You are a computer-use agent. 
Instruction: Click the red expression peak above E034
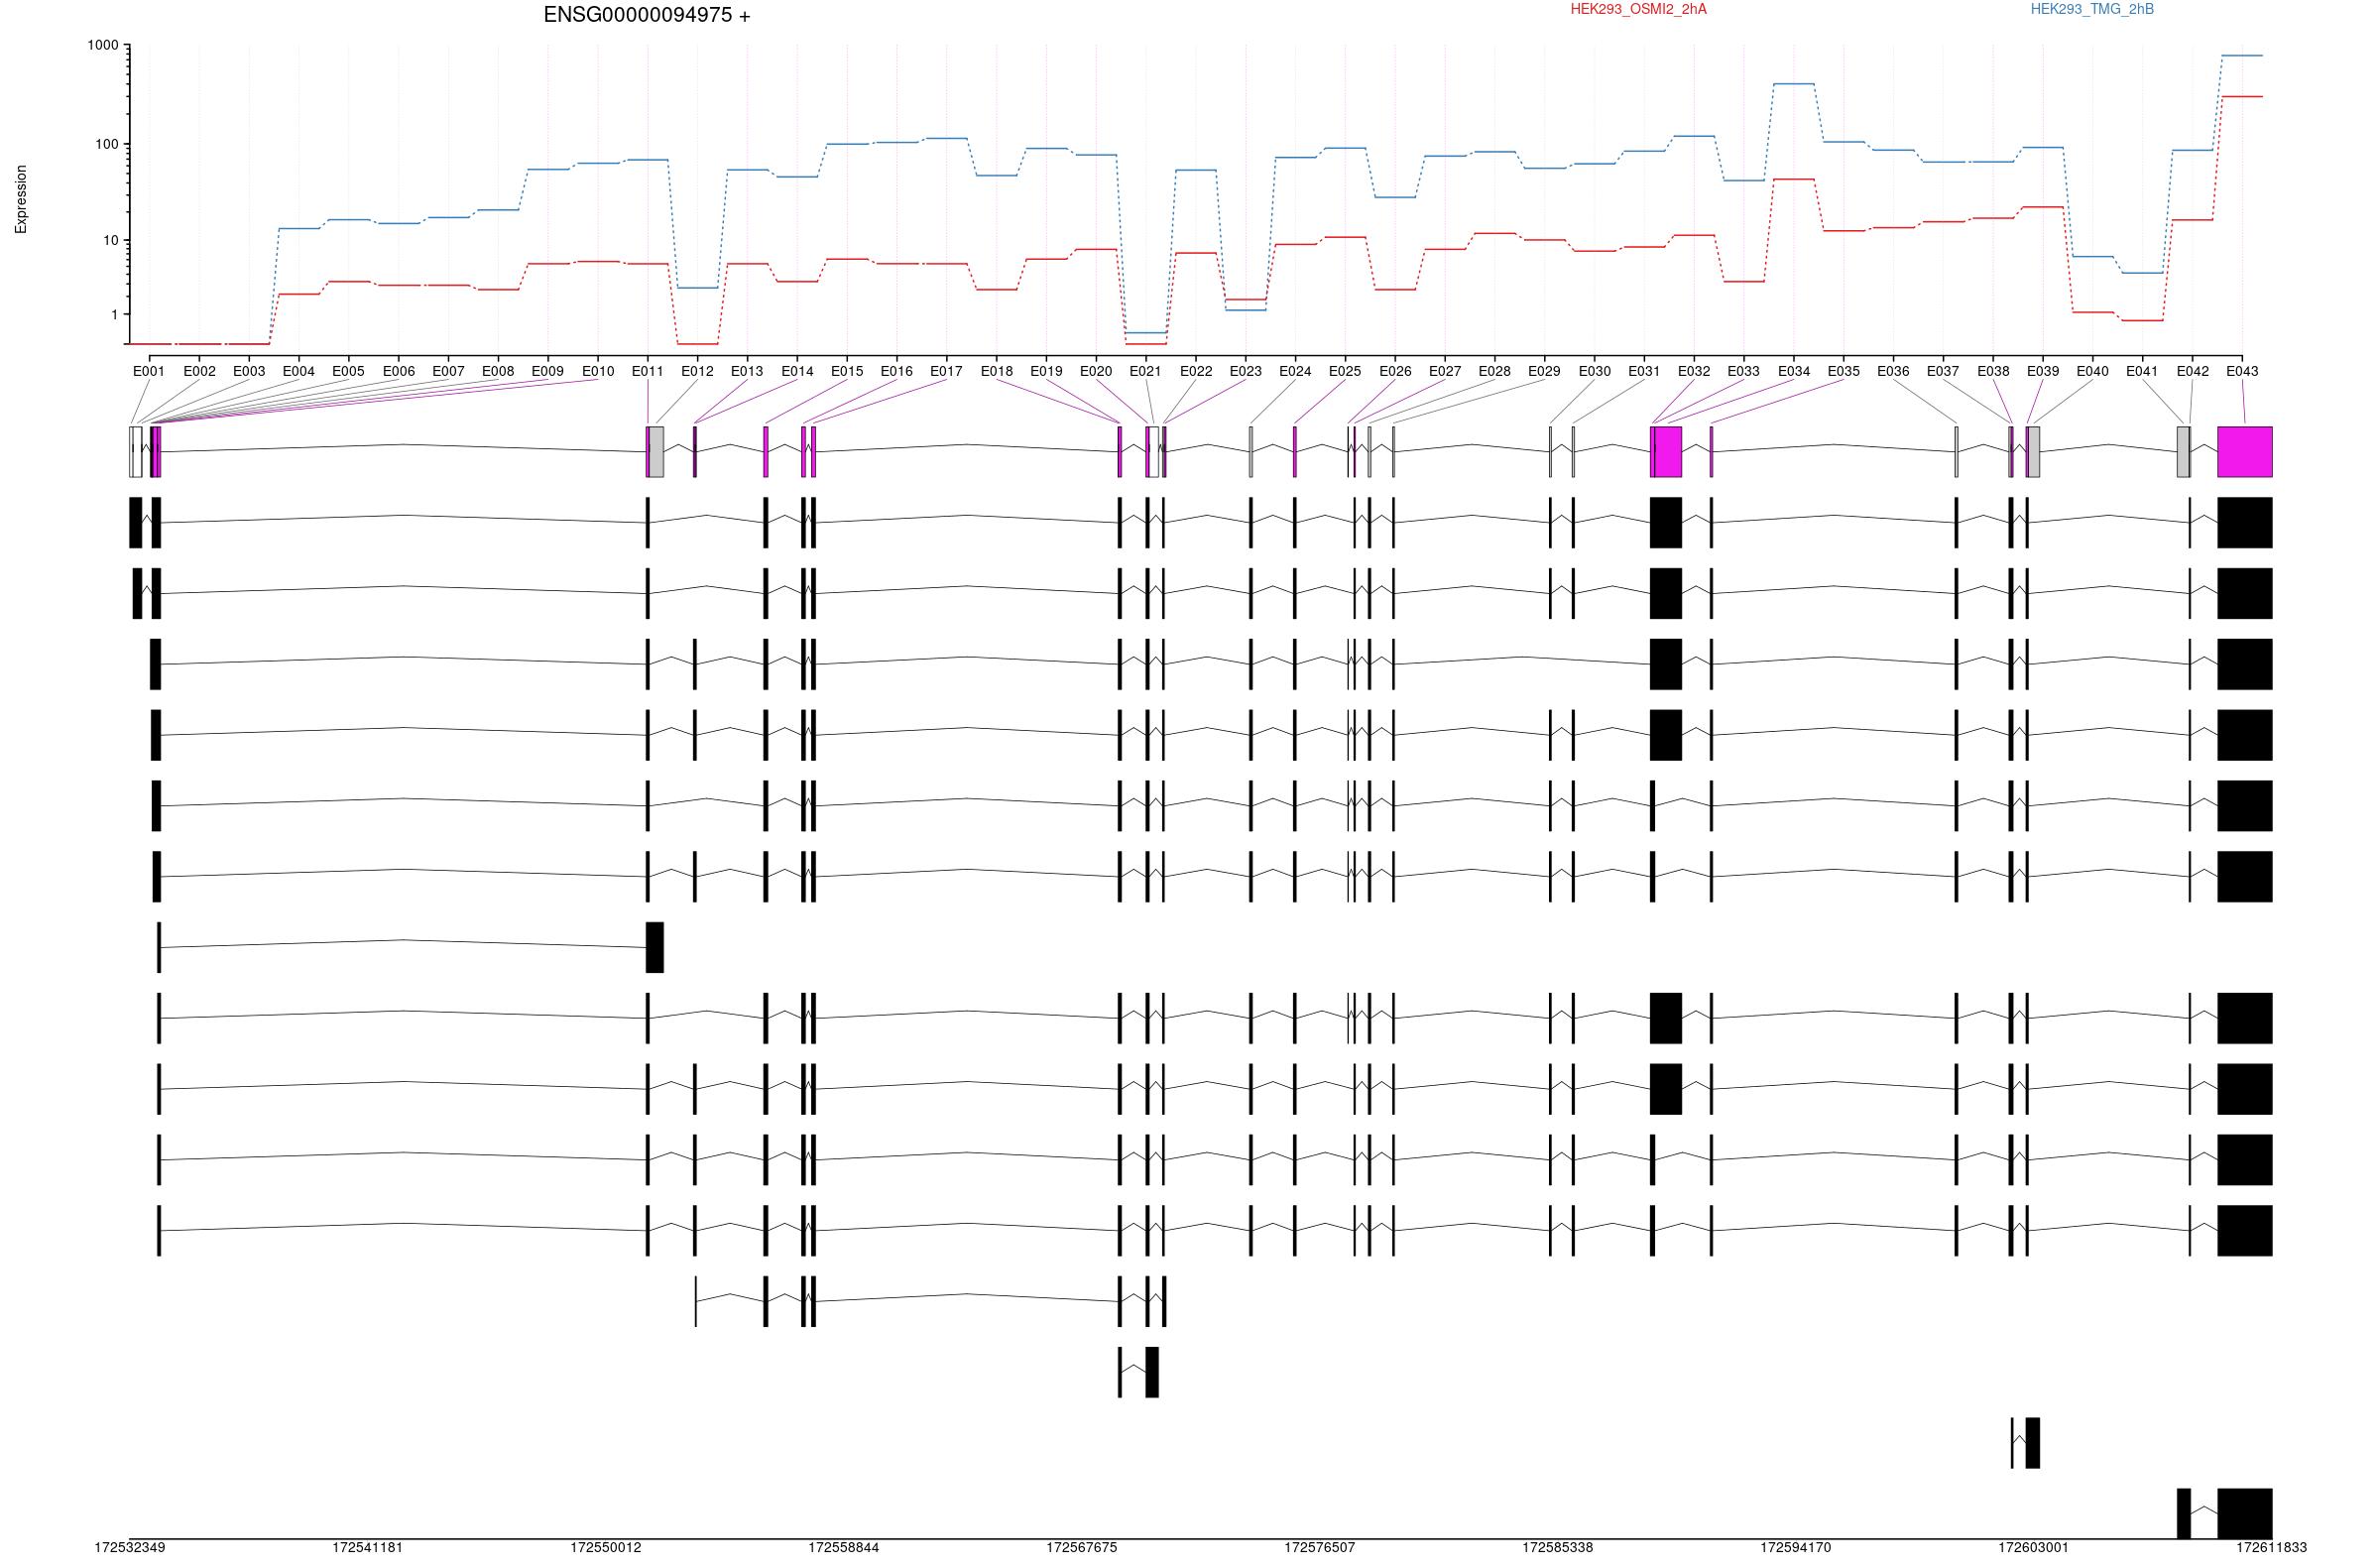[1794, 179]
